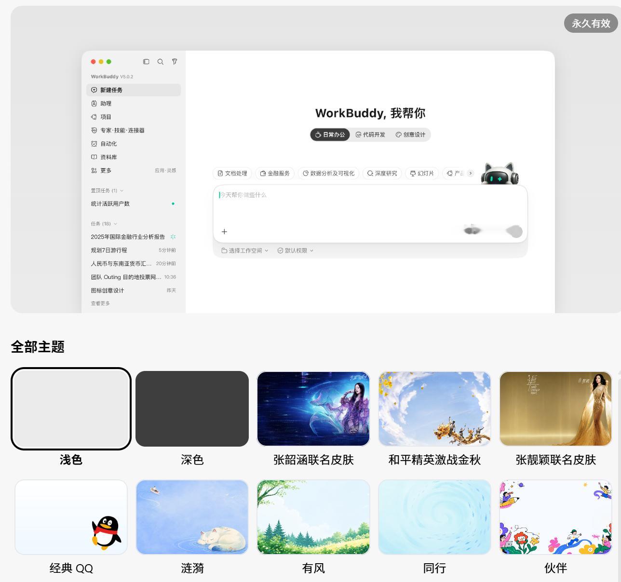Screen dimensions: 621x582
Task: Open the 人民币与东南亚货币汇 task
Action: (134, 264)
